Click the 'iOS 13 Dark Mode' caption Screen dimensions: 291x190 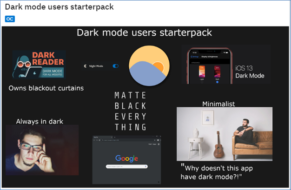click(250, 72)
